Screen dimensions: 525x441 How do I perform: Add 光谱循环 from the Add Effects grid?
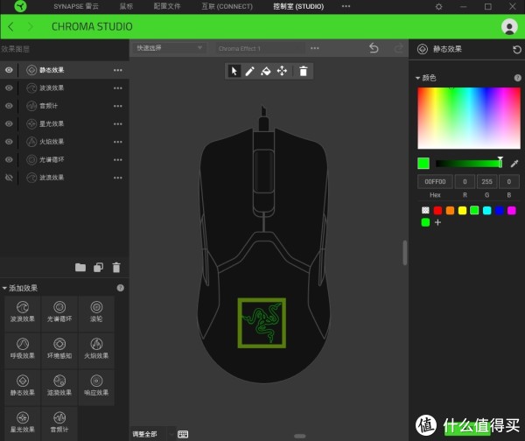coord(59,312)
